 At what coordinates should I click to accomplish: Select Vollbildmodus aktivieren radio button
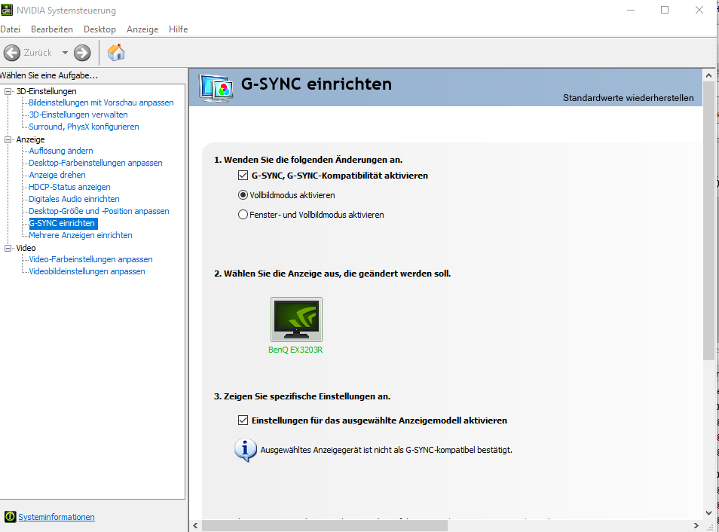(243, 195)
